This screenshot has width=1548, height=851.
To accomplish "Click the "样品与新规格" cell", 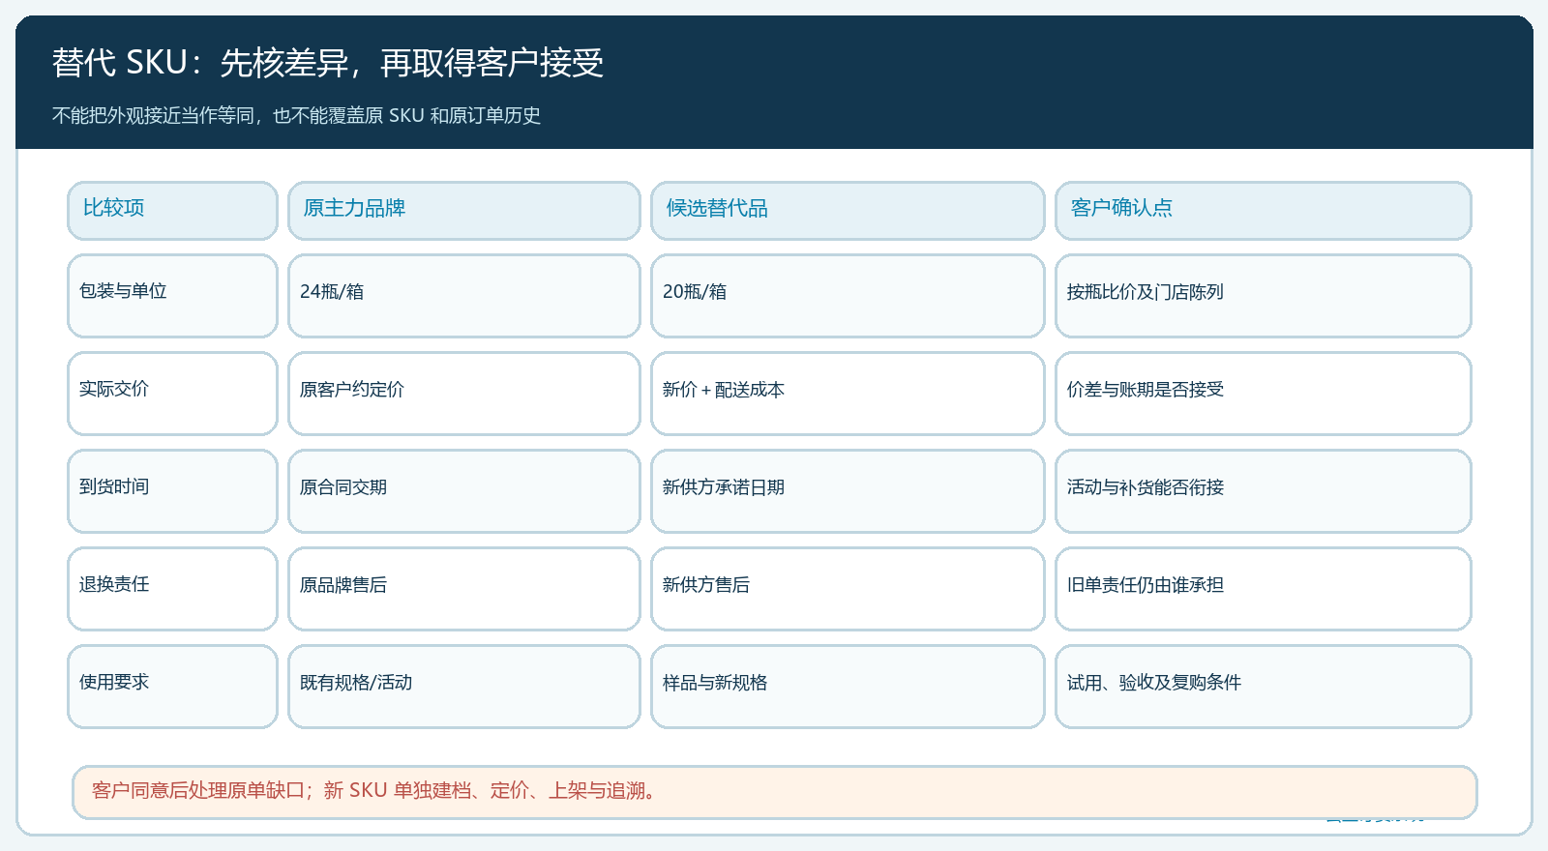I will click(x=848, y=687).
